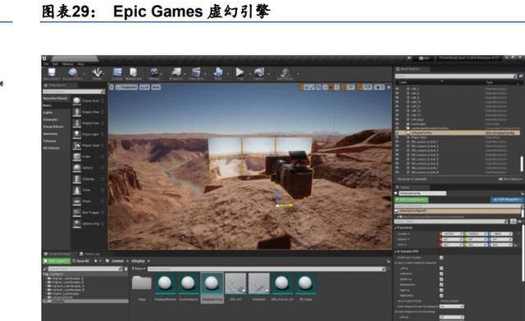Open the Cinematics toolbar icon

[x=196, y=74]
